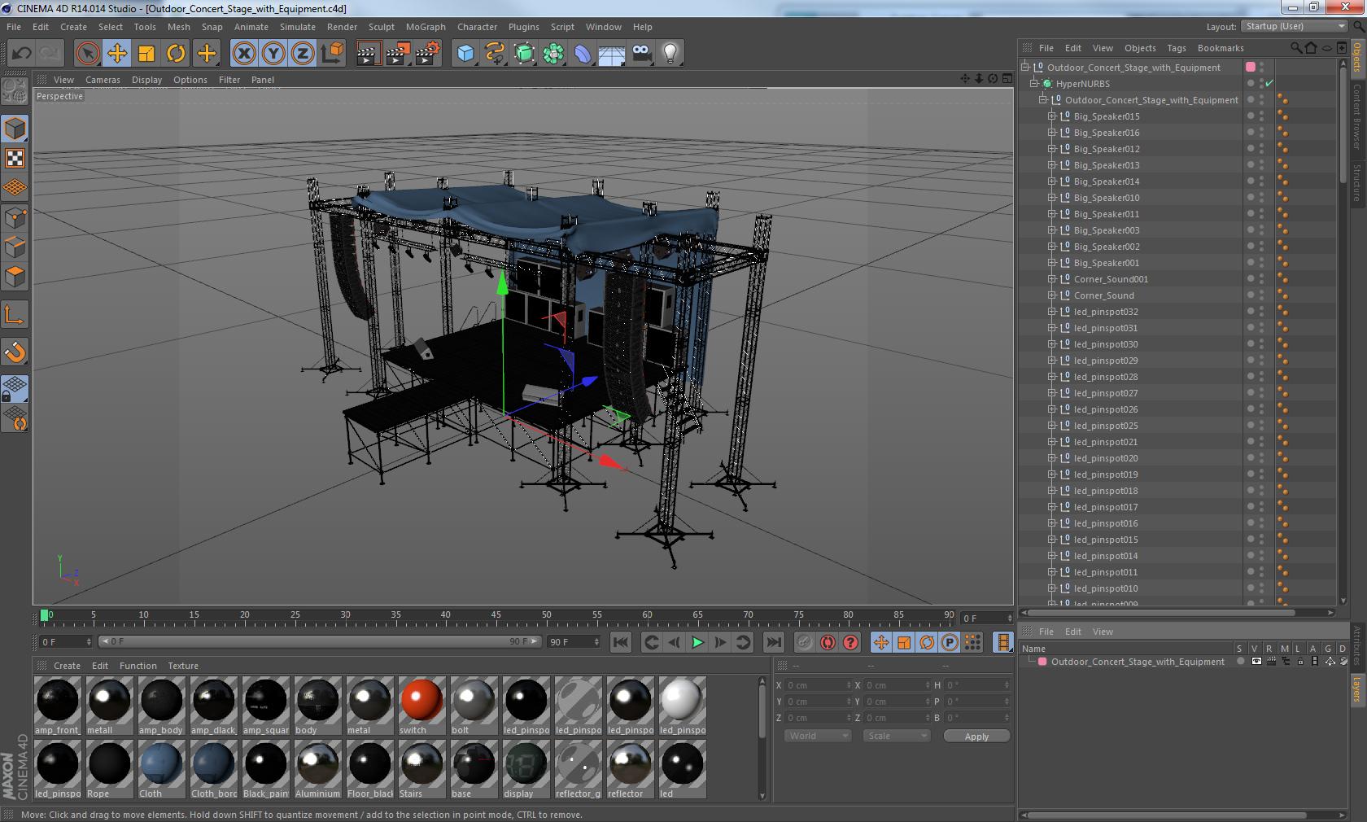
Task: Open the Objects manager Tags menu
Action: tap(1177, 48)
